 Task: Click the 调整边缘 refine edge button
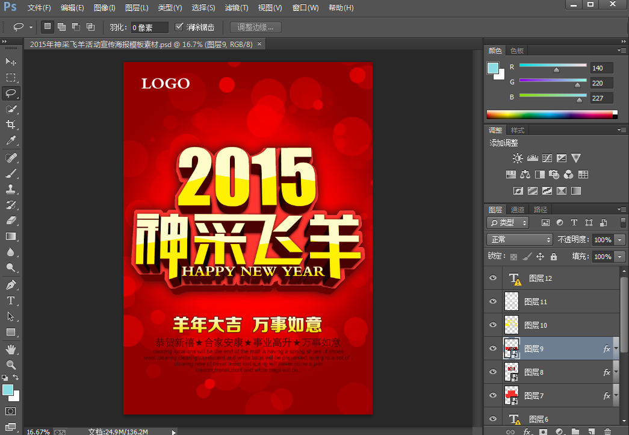(256, 27)
